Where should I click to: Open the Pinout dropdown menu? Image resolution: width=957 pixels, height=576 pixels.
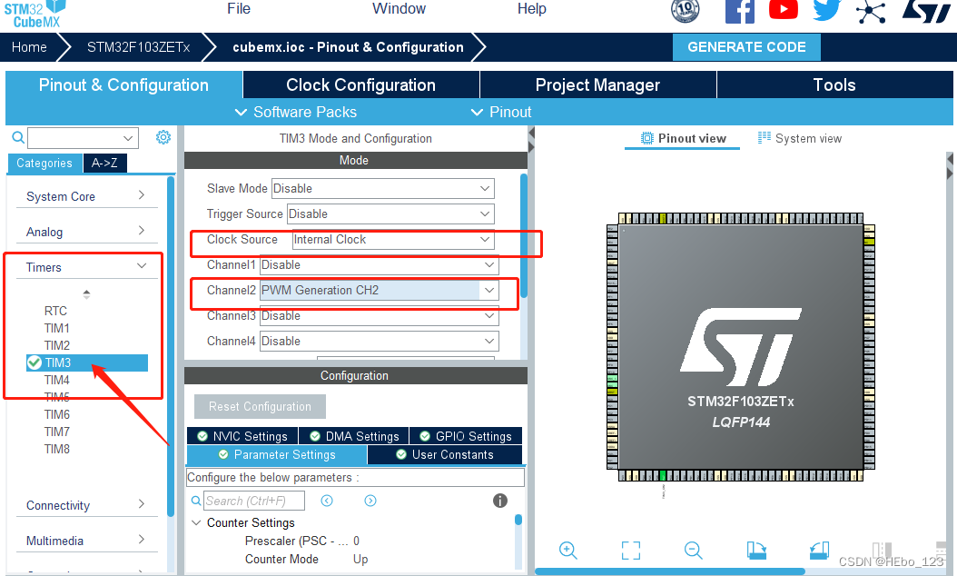(501, 113)
